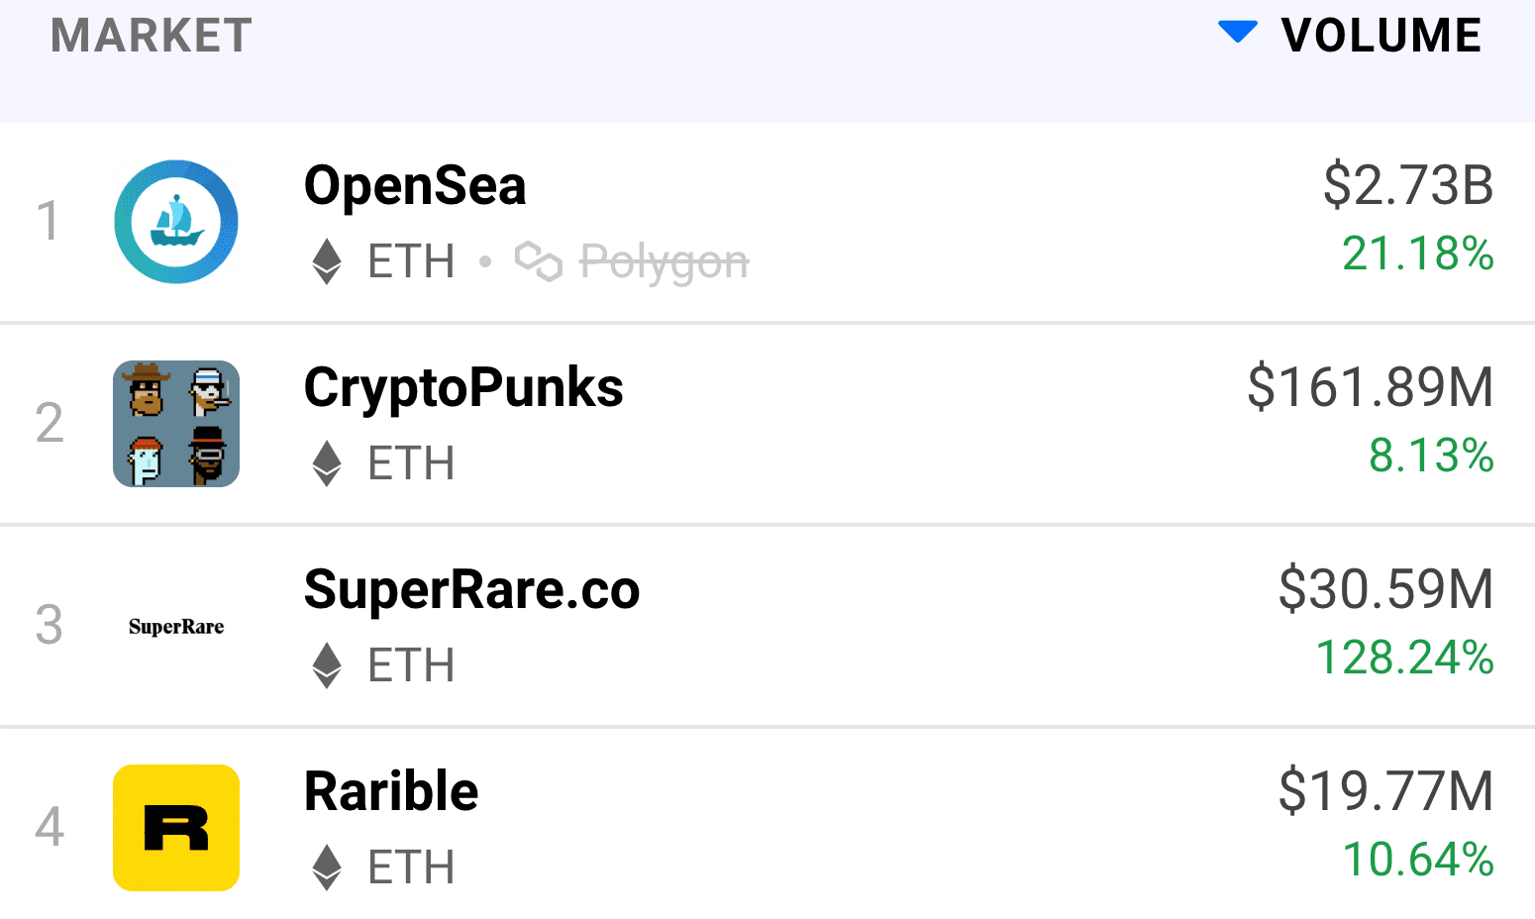Click the SuperRare wordmark logo

[176, 627]
